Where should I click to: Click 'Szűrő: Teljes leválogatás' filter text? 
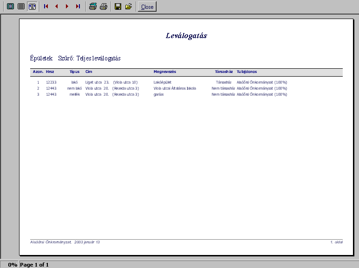[x=89, y=58]
